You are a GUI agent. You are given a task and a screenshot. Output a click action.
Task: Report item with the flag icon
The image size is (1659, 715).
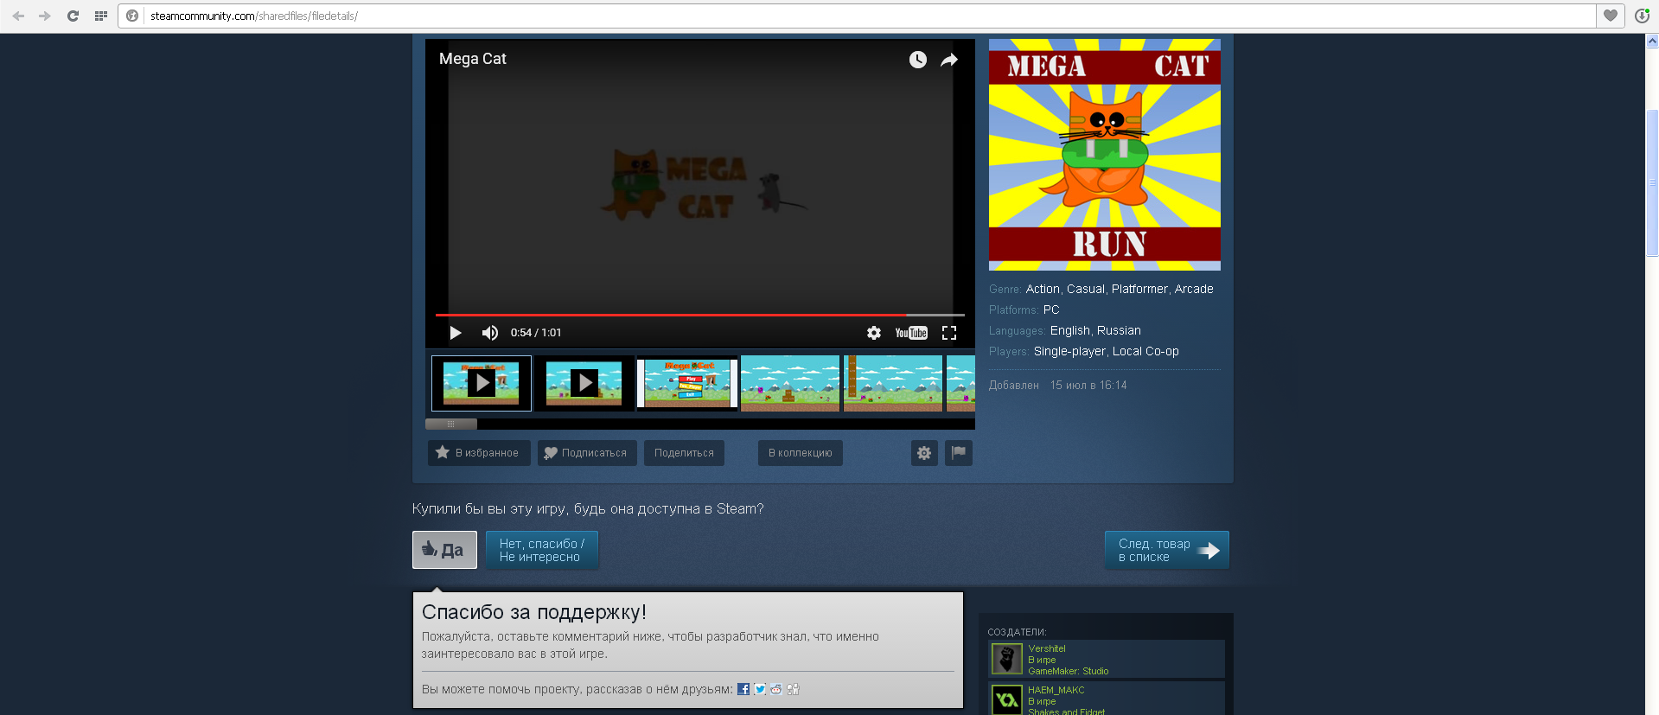[x=959, y=453]
